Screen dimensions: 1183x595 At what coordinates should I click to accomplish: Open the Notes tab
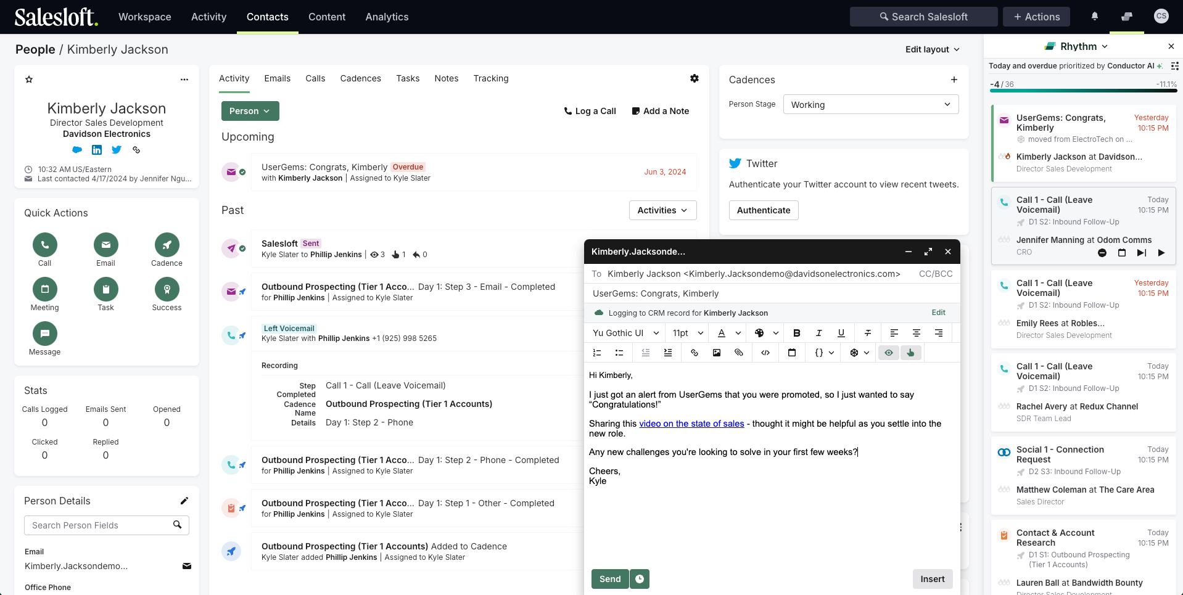[x=446, y=78]
